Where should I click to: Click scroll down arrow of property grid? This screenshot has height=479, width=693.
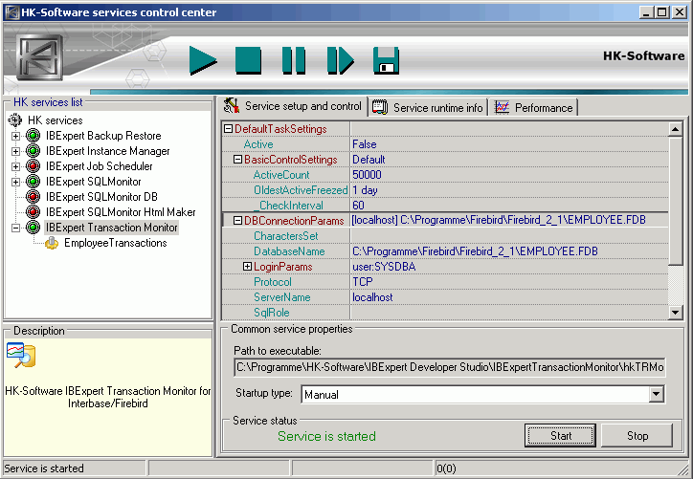pos(675,313)
